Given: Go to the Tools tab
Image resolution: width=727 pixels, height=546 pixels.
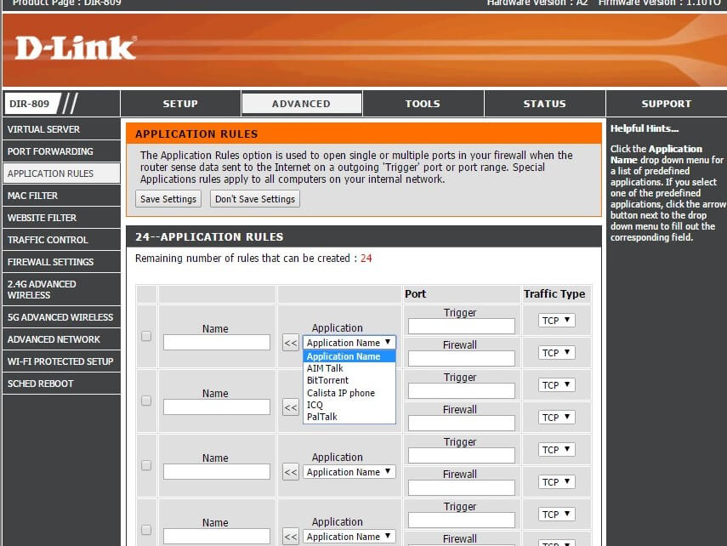Looking at the screenshot, I should tap(423, 104).
